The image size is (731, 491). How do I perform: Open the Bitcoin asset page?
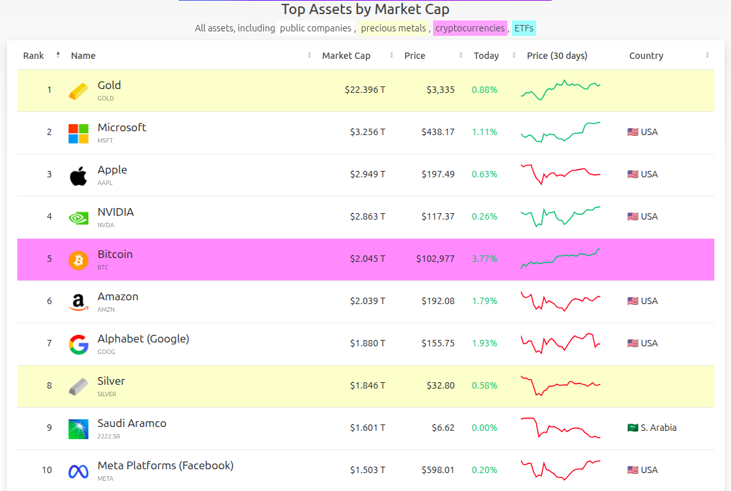[x=115, y=254]
